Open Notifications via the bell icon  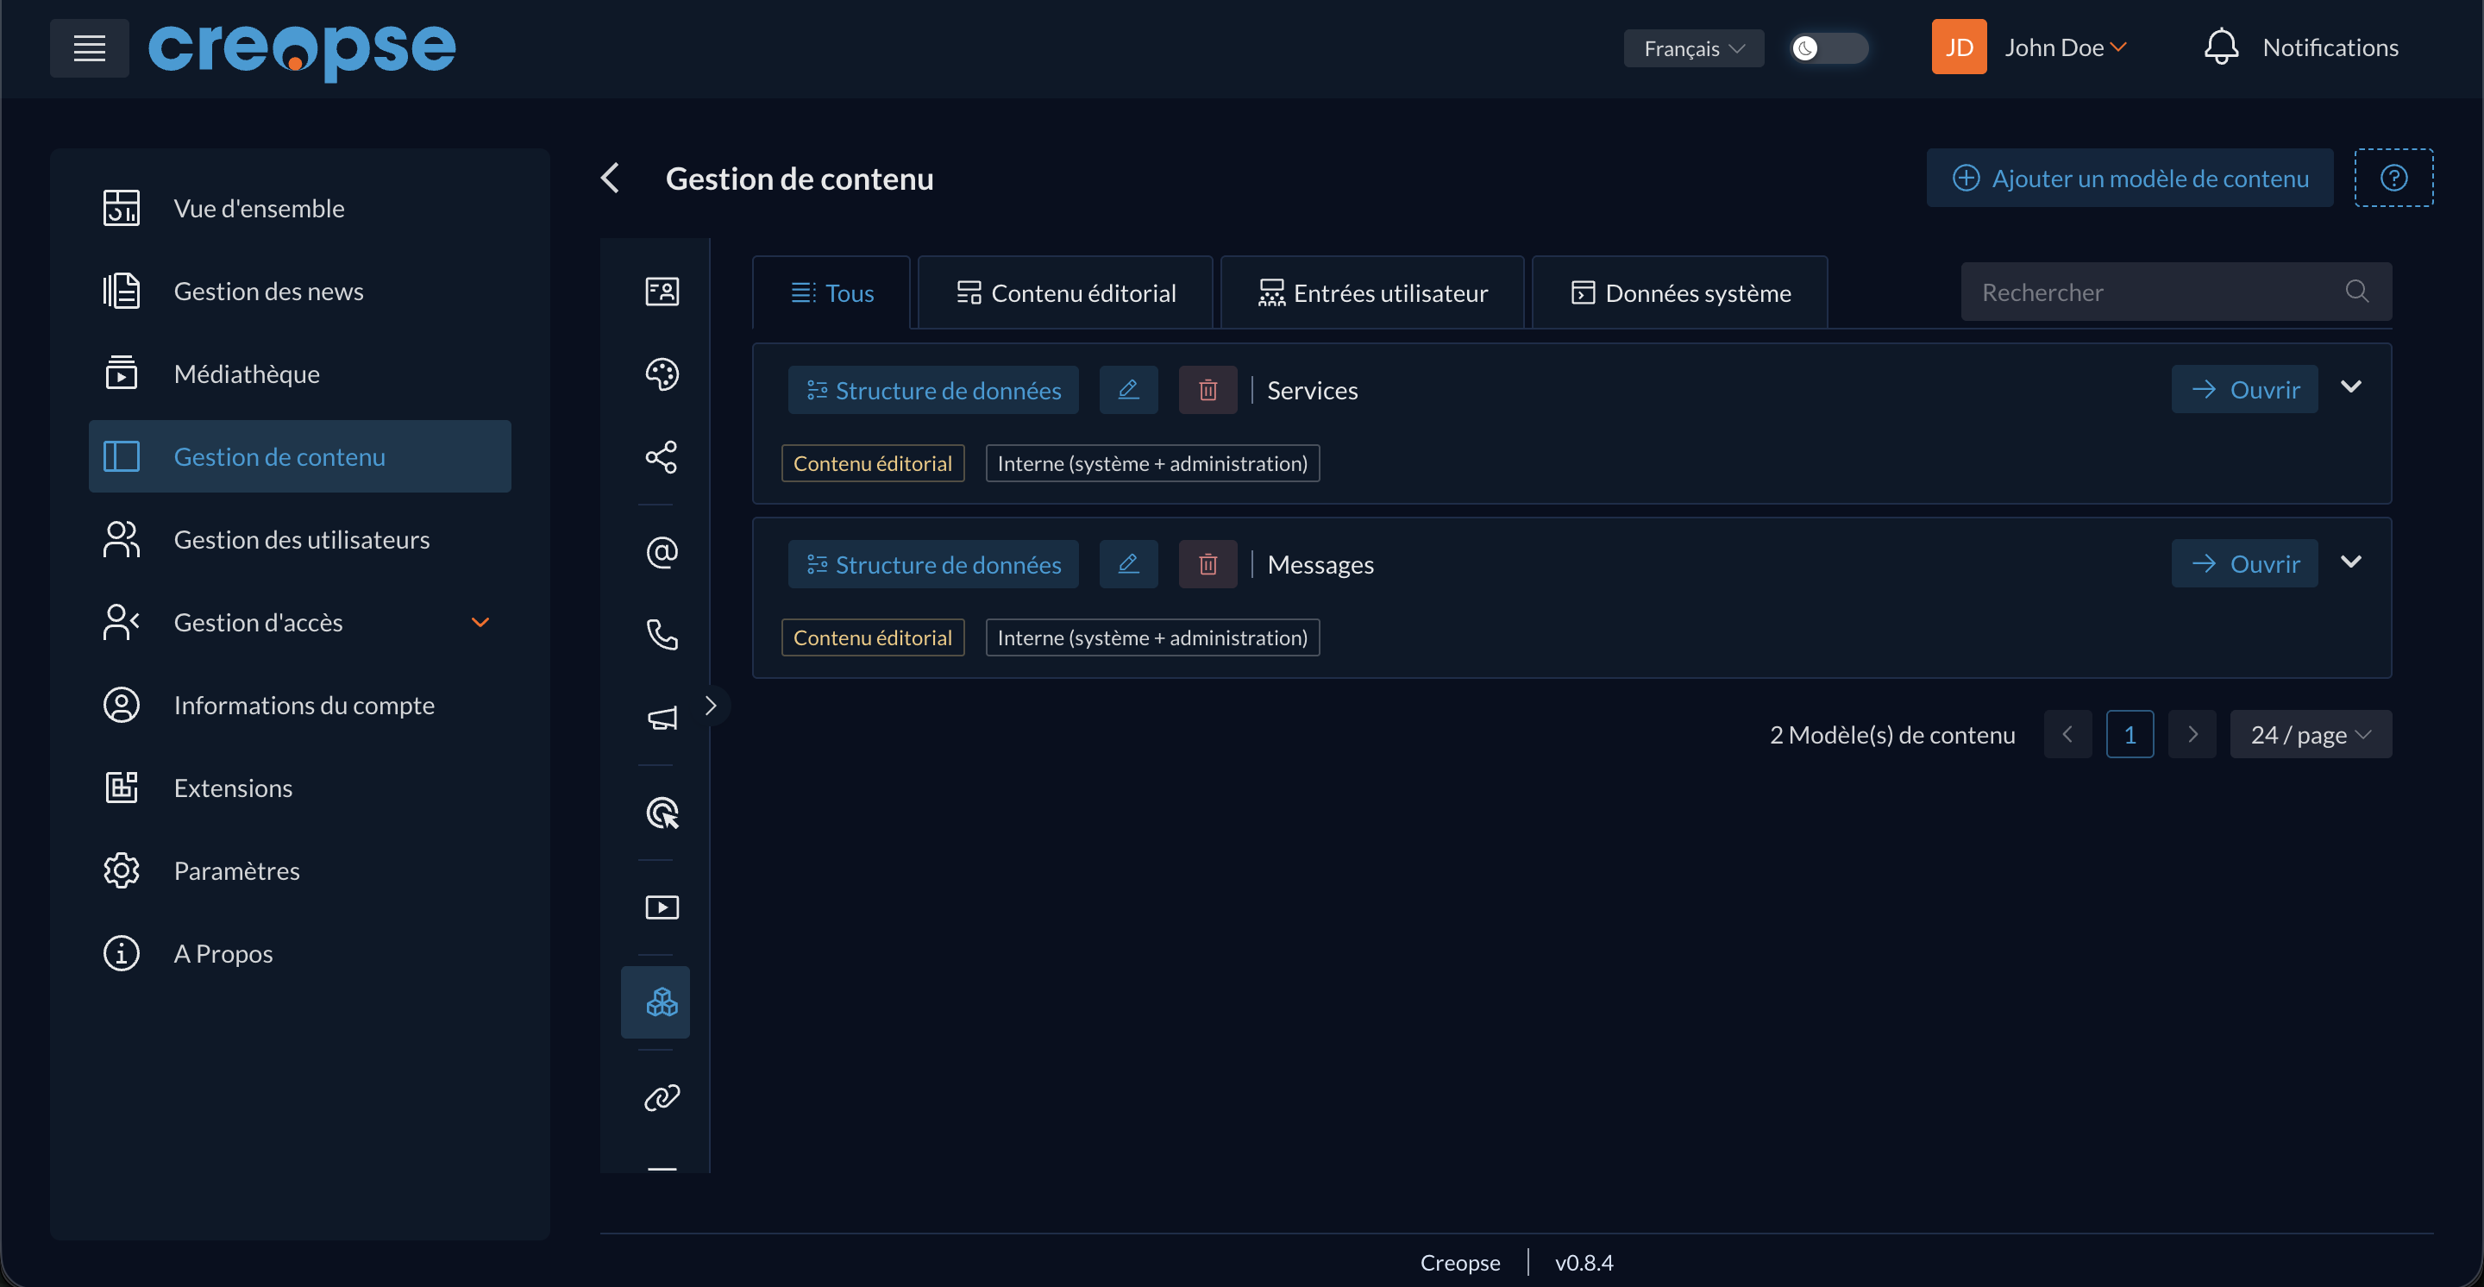tap(2221, 47)
